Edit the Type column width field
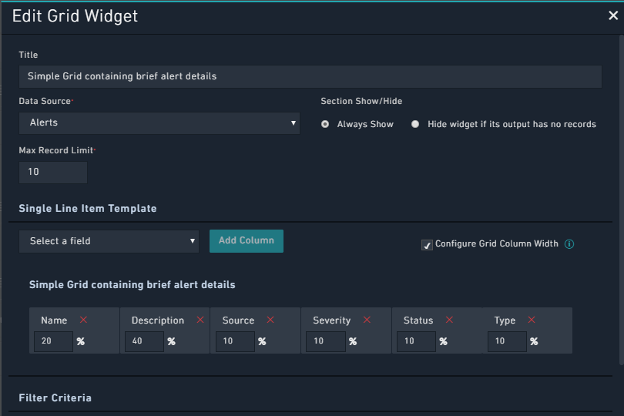 point(507,341)
